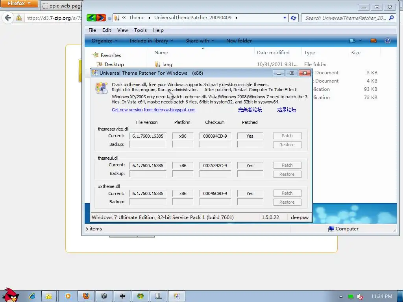Select the lang folder
Viewport: 403px width, 302px height.
(167, 64)
